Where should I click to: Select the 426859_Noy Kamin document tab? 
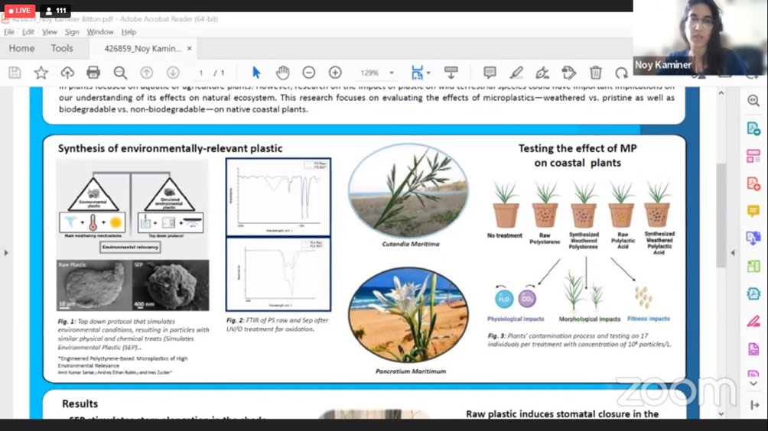point(142,48)
